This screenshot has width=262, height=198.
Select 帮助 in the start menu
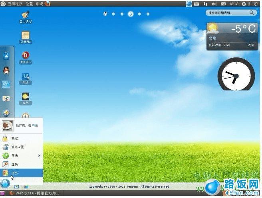click(22, 156)
